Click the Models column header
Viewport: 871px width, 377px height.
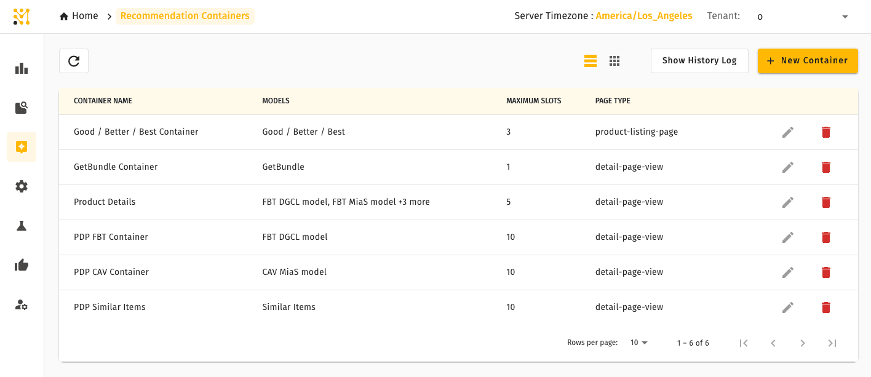click(276, 101)
